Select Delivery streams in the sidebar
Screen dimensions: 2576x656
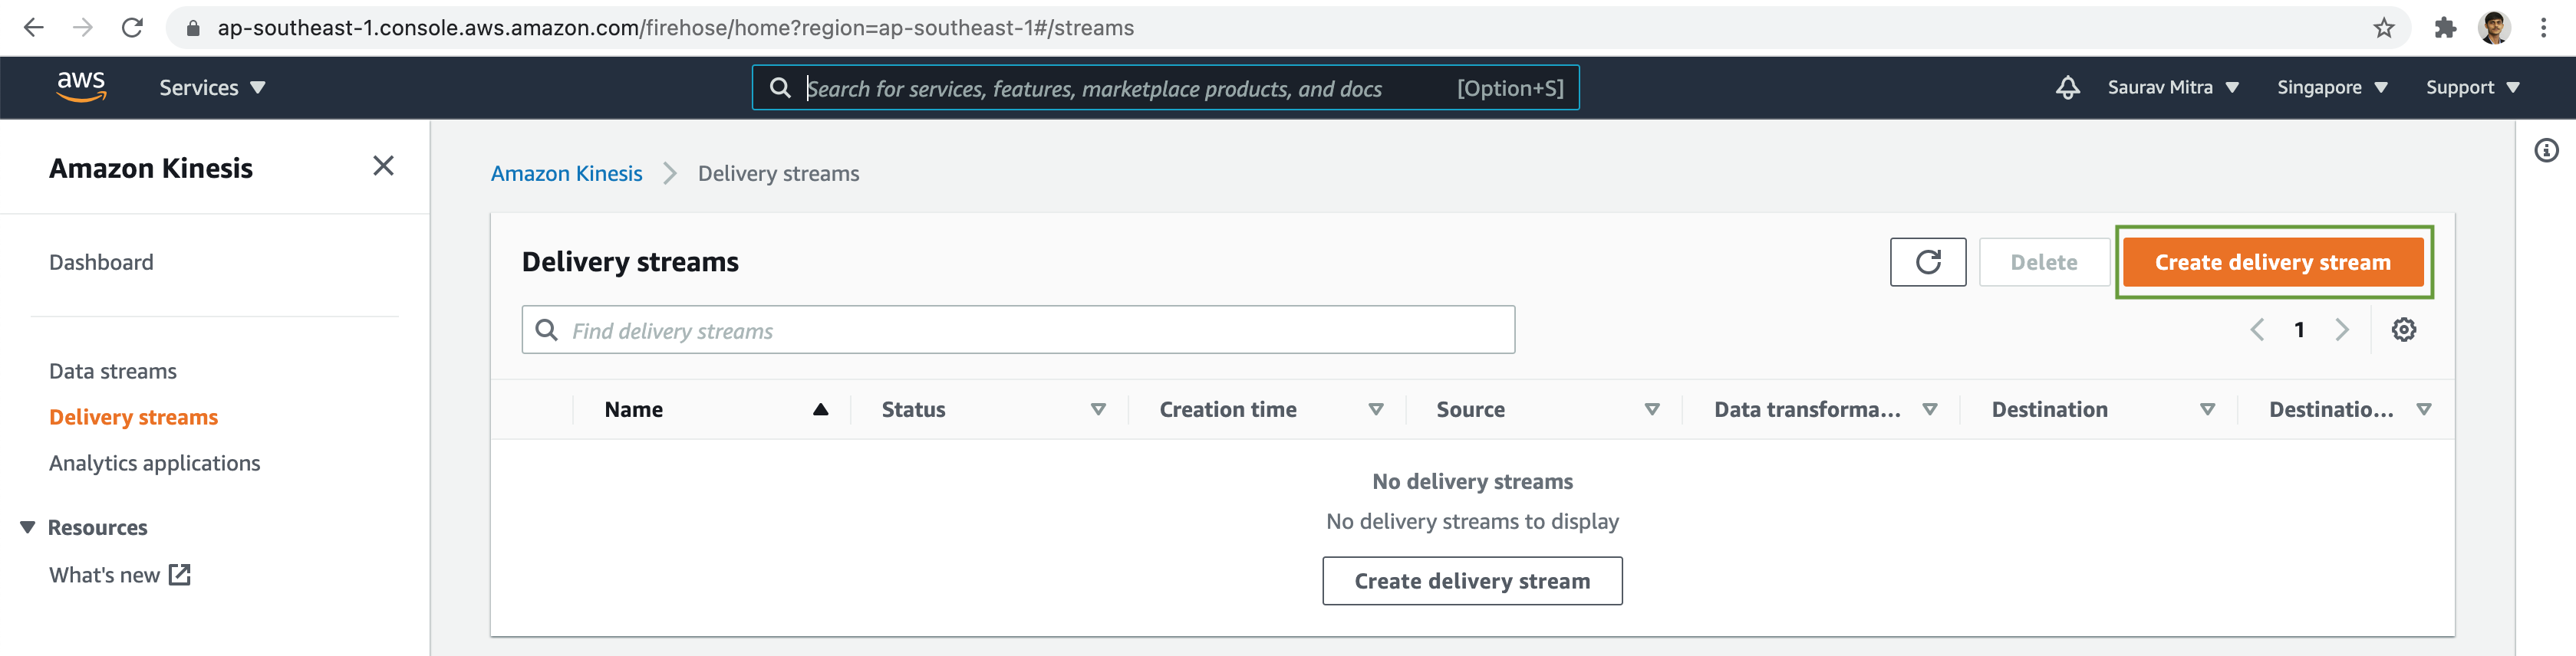click(133, 418)
